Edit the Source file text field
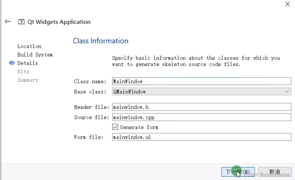The image size is (295, 180). point(202,117)
